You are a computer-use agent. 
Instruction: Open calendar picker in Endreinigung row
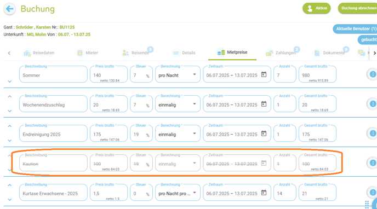tap(264, 133)
